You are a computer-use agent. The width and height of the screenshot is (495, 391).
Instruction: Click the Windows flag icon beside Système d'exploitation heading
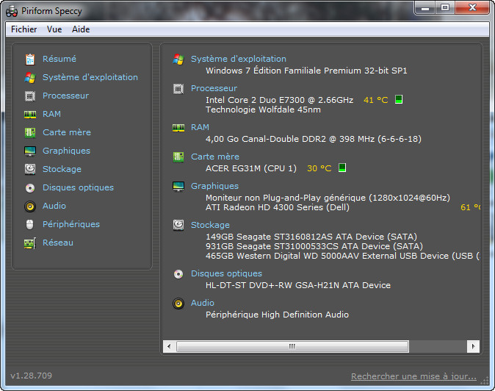(178, 60)
